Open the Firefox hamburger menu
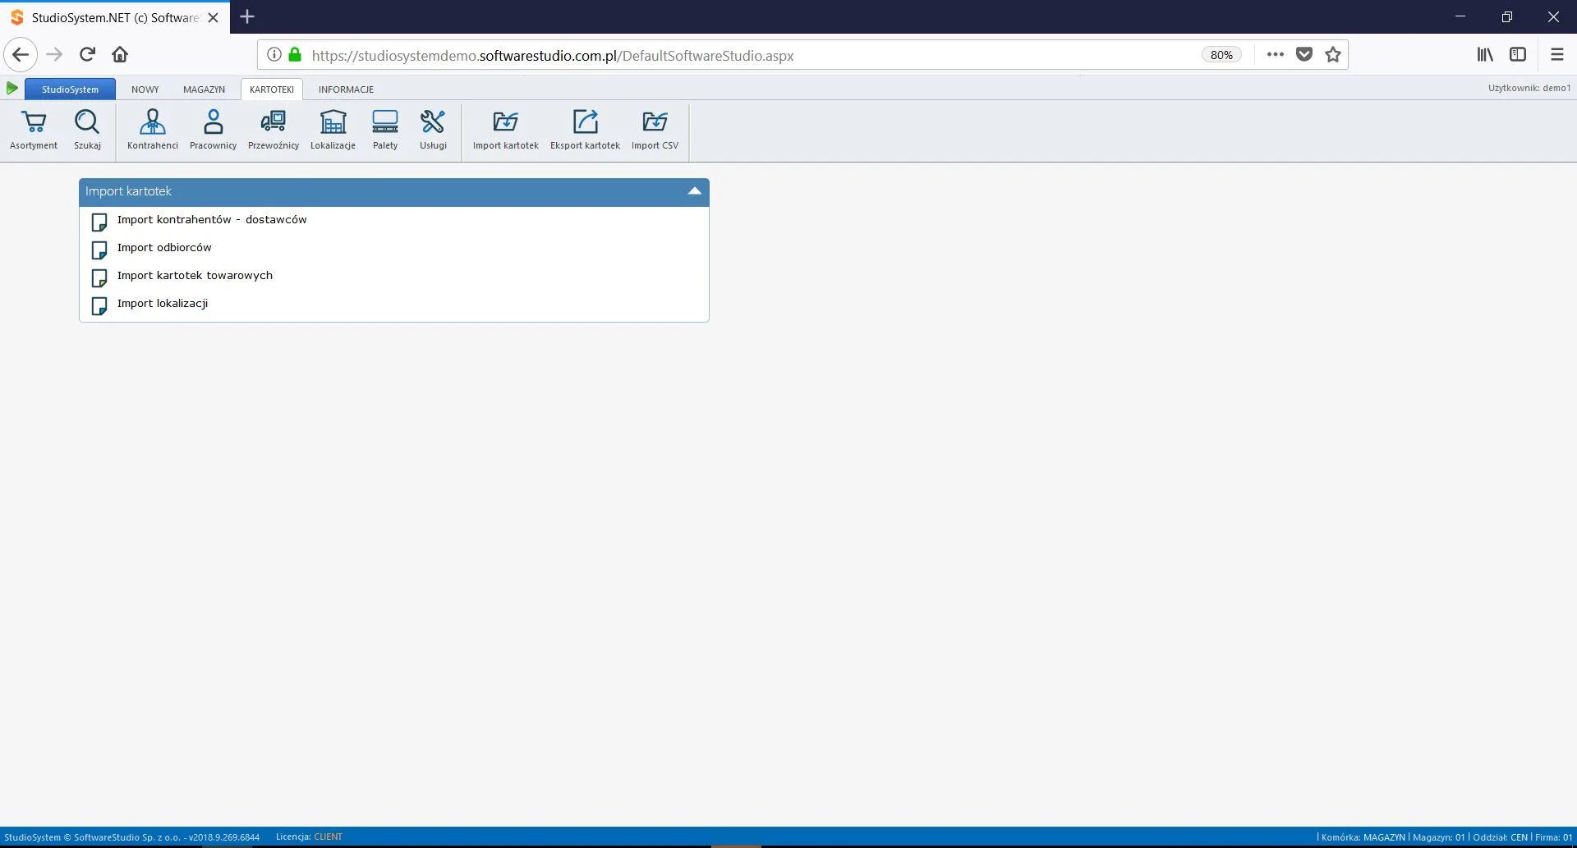Image resolution: width=1577 pixels, height=848 pixels. pos(1556,54)
